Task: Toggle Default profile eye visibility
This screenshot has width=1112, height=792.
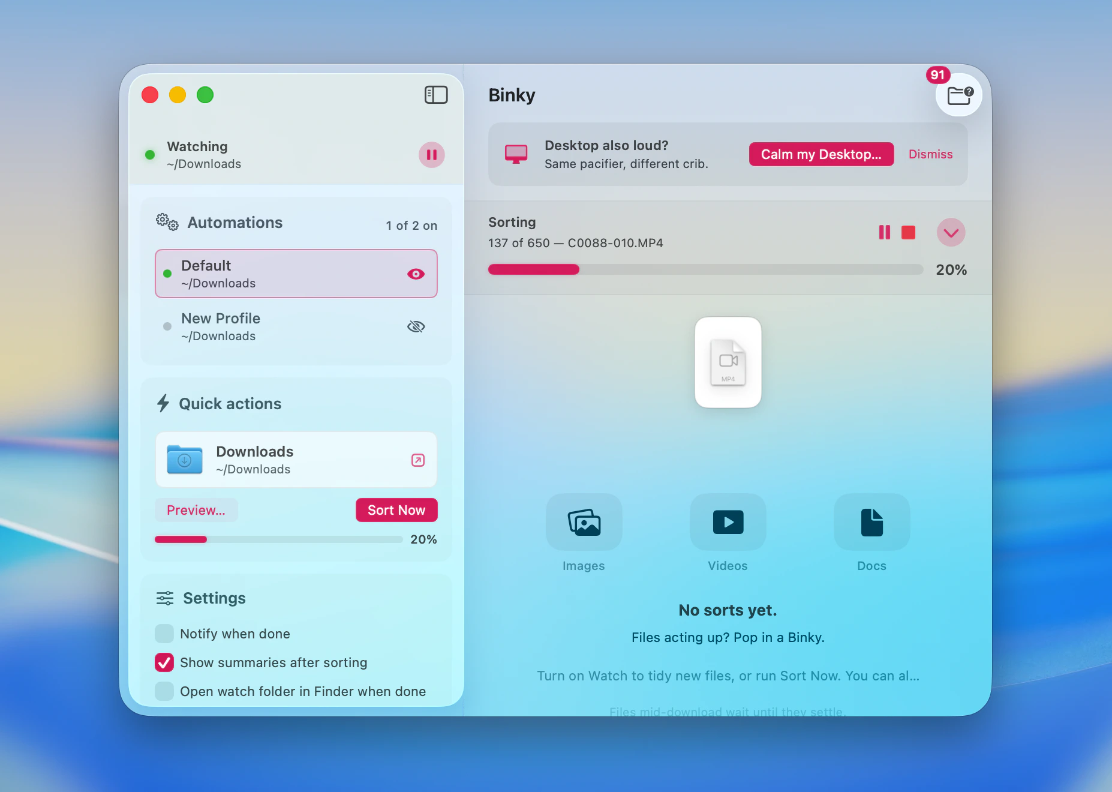Action: pos(416,274)
